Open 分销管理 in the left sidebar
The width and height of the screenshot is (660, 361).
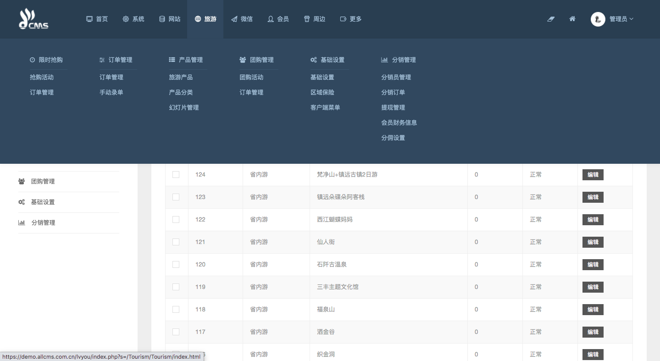coord(43,222)
